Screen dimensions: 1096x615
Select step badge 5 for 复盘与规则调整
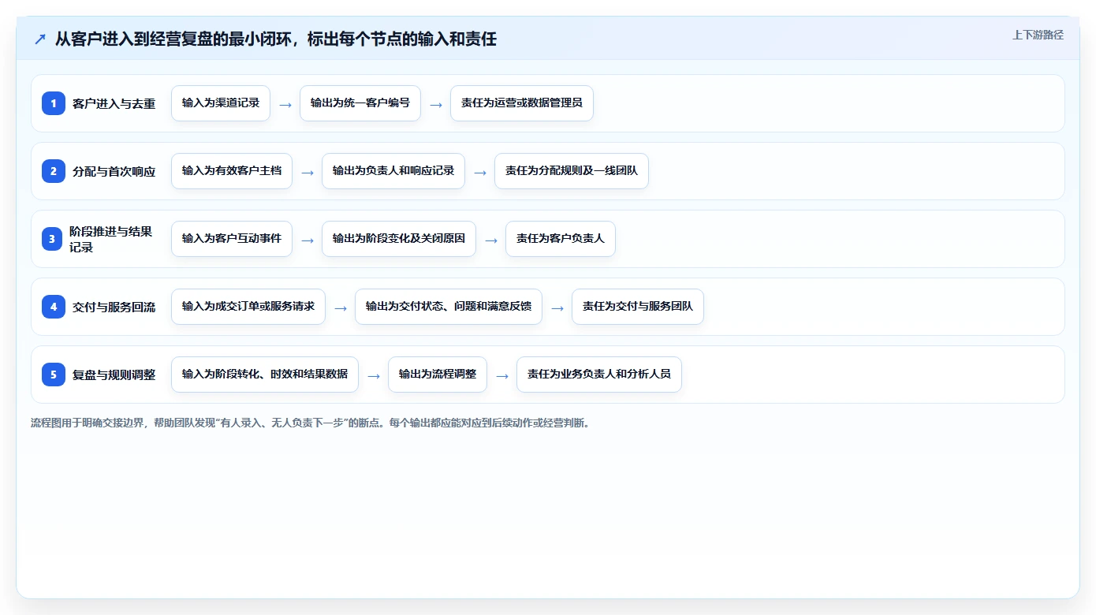click(x=54, y=375)
